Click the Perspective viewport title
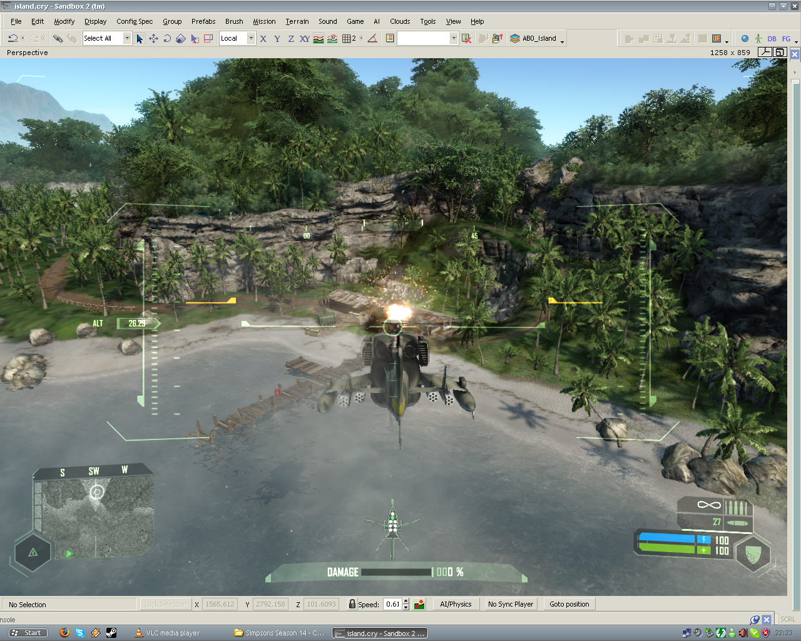 pos(28,53)
